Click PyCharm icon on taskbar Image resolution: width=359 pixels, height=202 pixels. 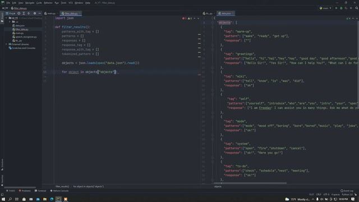pos(58,199)
